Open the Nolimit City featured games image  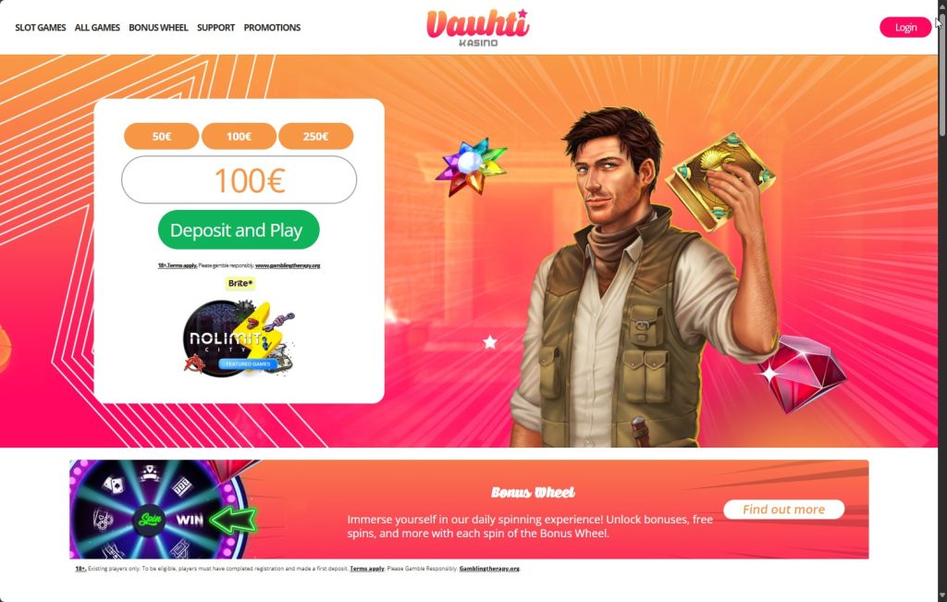(x=239, y=338)
